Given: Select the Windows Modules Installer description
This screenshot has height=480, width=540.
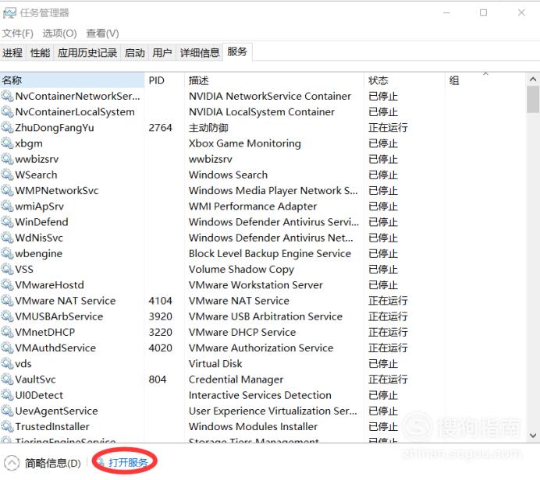Looking at the screenshot, I should [x=253, y=427].
